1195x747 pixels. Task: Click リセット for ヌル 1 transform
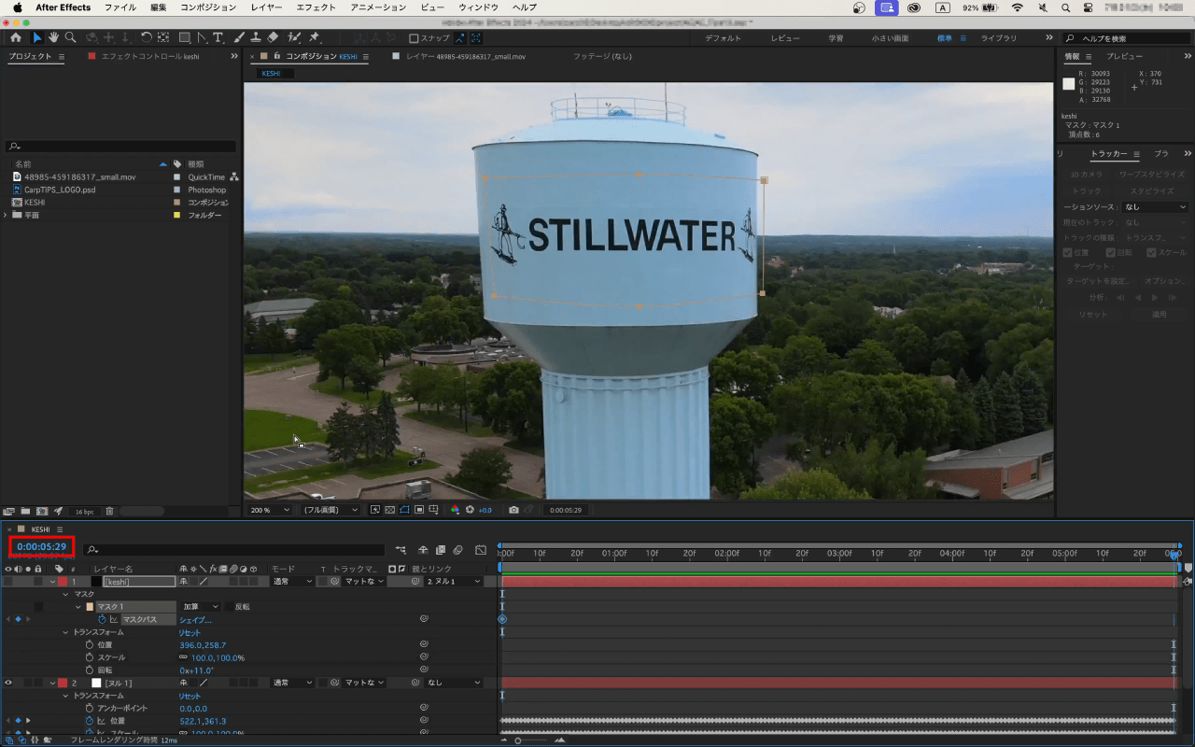(190, 696)
